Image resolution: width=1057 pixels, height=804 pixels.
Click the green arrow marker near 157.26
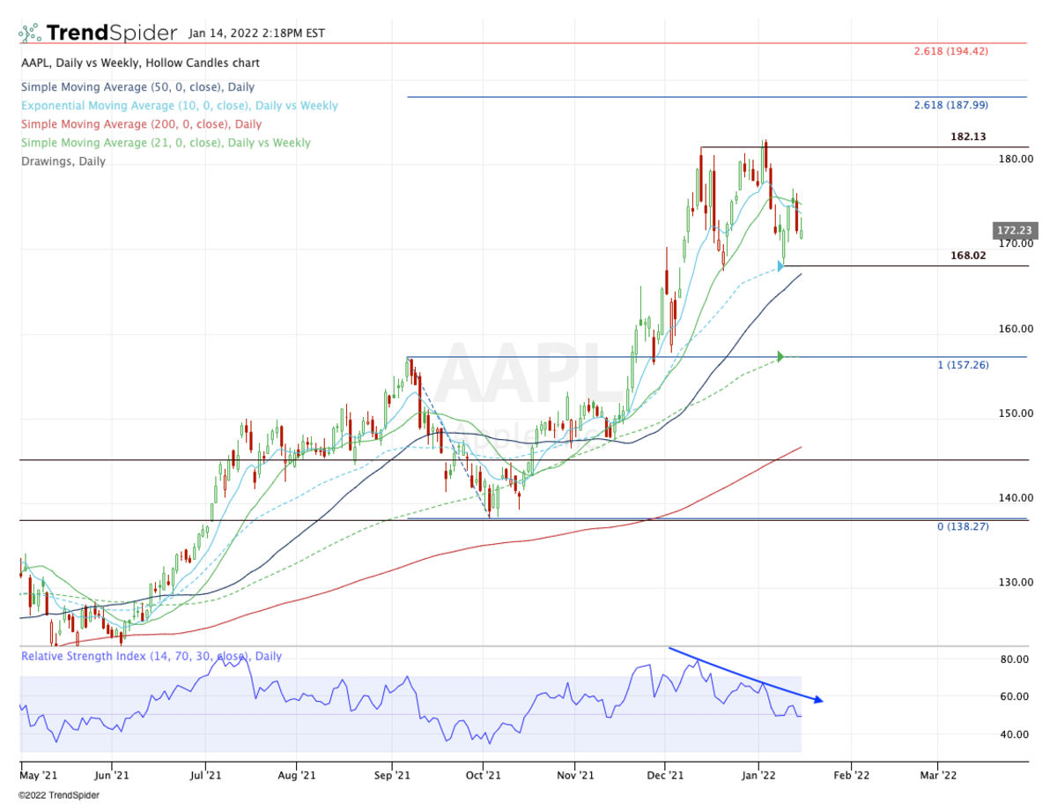780,357
